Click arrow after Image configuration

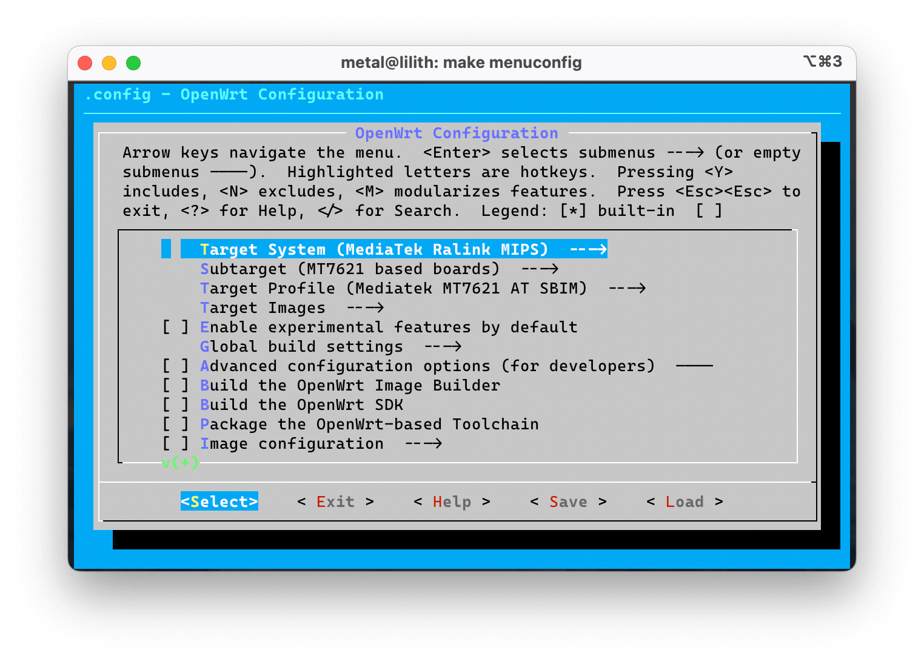[423, 443]
